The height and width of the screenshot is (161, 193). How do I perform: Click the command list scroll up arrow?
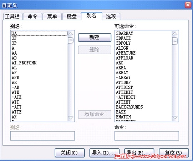[x=175, y=34]
